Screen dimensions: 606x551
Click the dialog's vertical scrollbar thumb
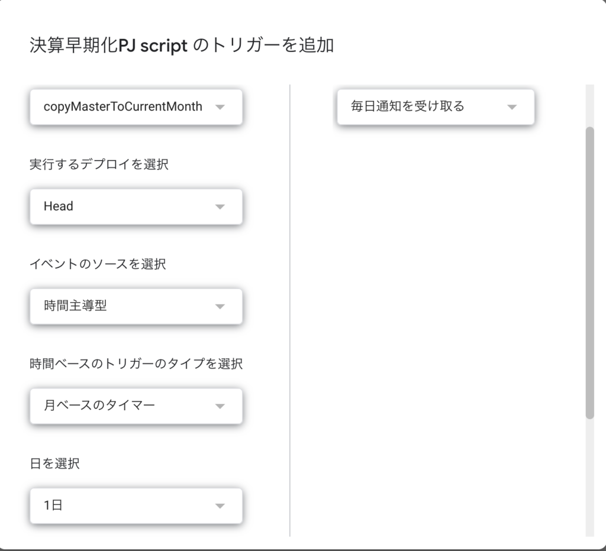click(590, 273)
